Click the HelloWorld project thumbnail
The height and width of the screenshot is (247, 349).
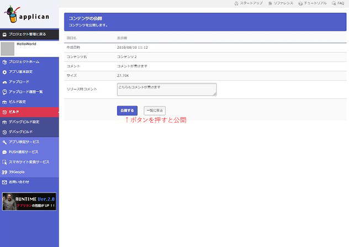tap(8, 49)
